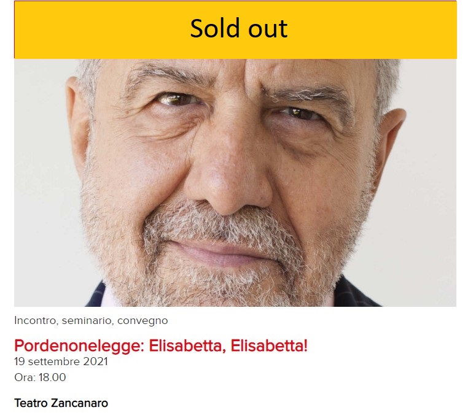Click the 19 settembre 2021 date text

point(61,361)
